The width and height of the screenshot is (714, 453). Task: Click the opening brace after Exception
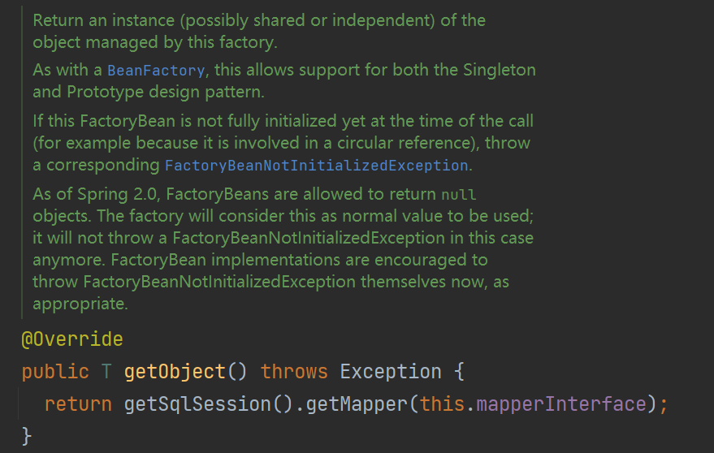(458, 372)
